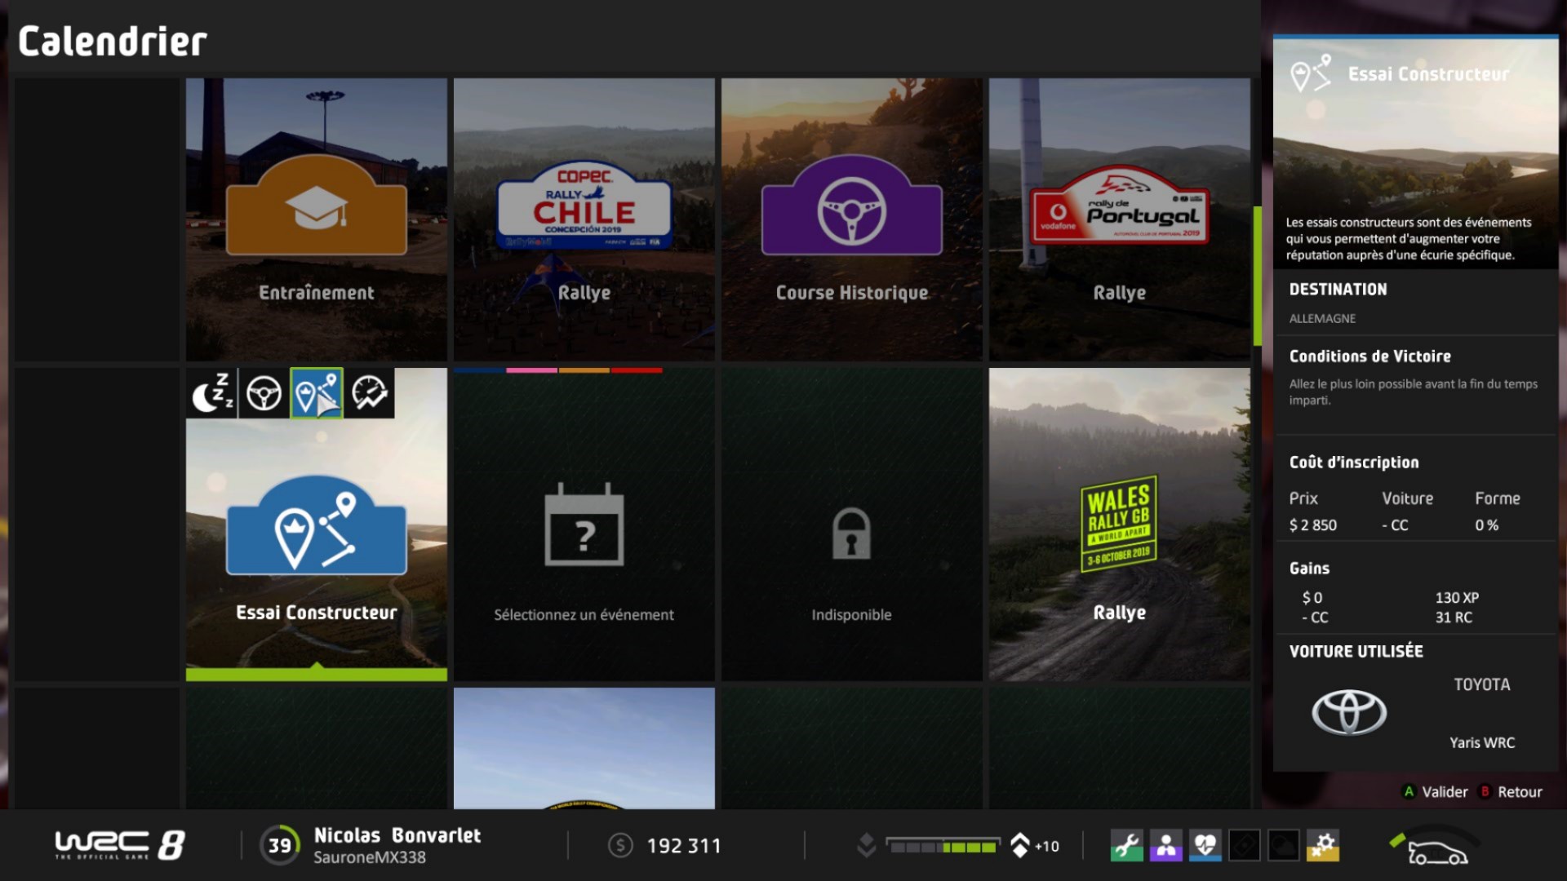The width and height of the screenshot is (1567, 881).
Task: Click the green calendar scrollbar
Action: click(x=1258, y=276)
